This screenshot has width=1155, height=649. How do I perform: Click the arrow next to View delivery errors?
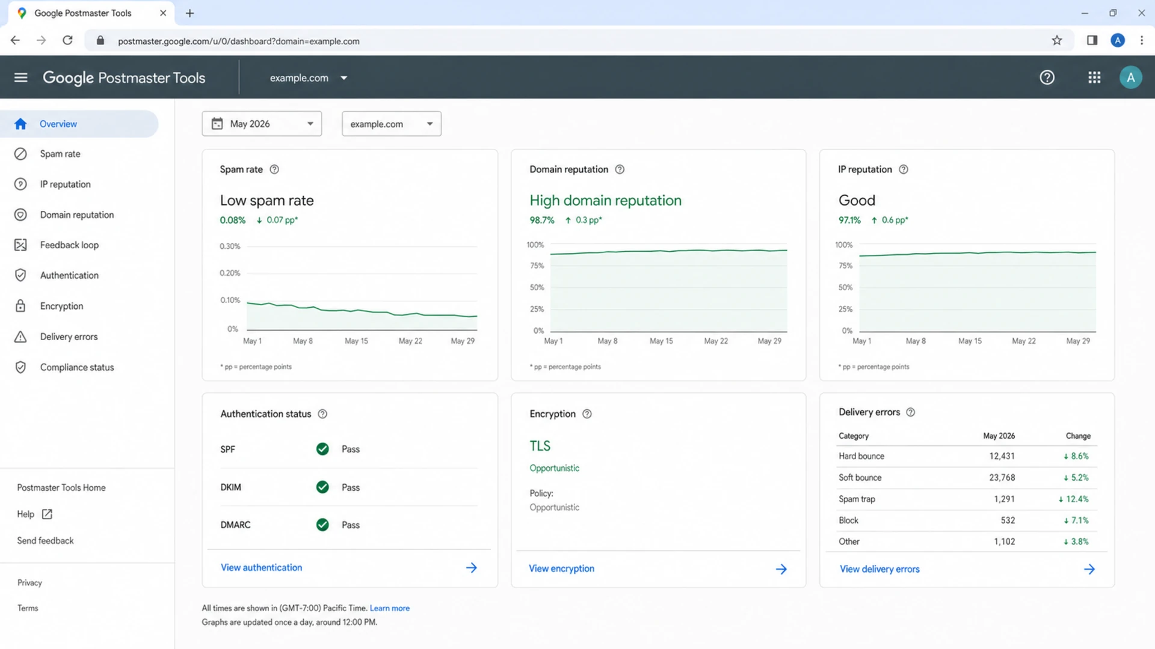click(1089, 569)
